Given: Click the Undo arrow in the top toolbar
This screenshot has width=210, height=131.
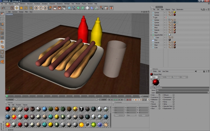Looking at the screenshot, I should click(3, 8).
